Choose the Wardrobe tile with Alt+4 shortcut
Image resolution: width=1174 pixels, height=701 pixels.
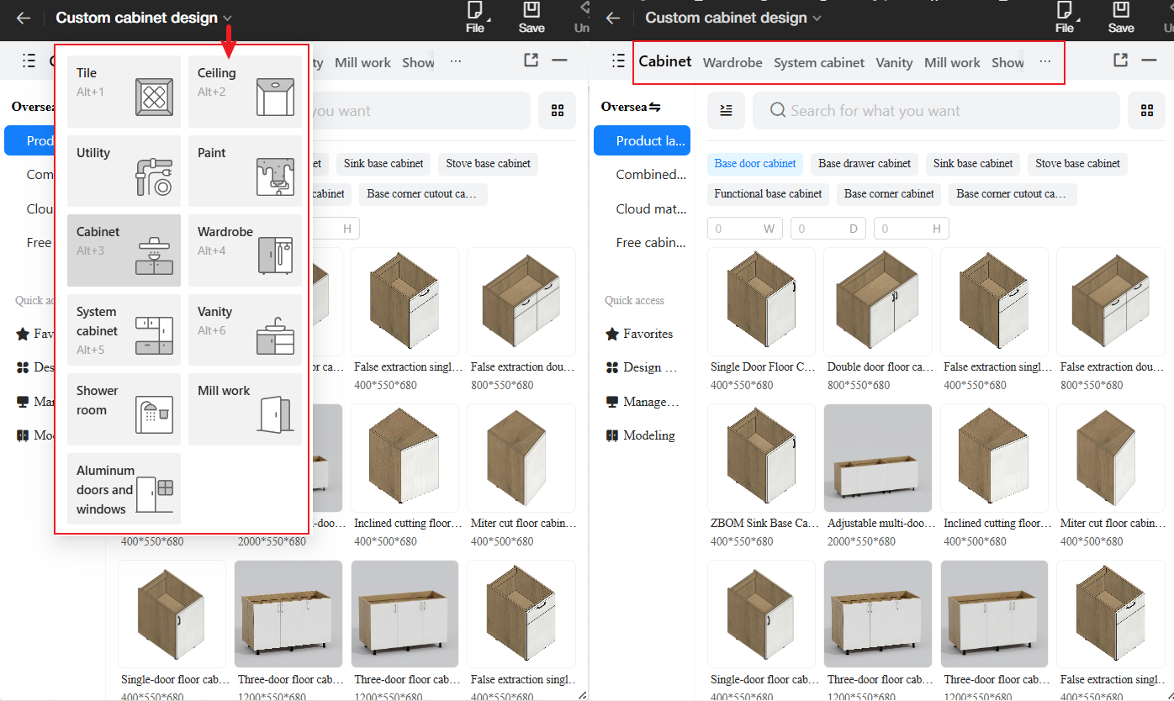click(x=245, y=250)
